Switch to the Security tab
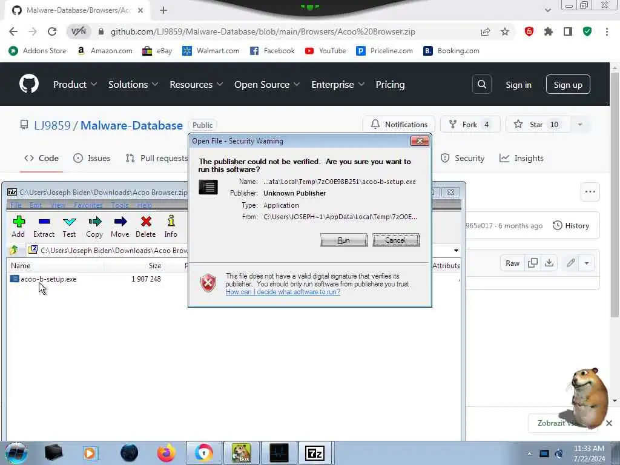This screenshot has height=465, width=620. click(x=463, y=158)
